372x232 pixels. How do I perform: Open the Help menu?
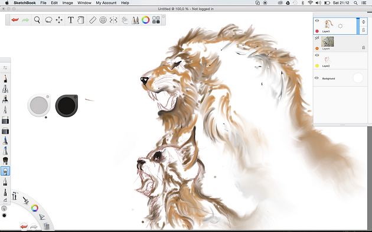(x=125, y=3)
